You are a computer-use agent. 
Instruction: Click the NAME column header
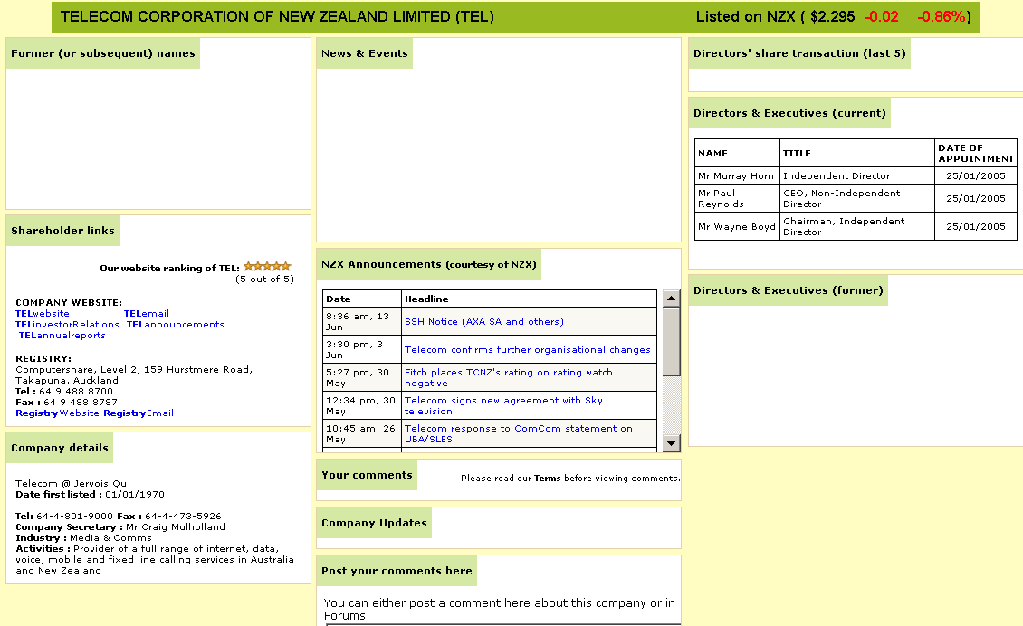click(x=737, y=153)
